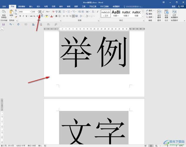Click the Character Shading icon
Viewport: 186px width, 147px height.
pyautogui.click(x=57, y=16)
